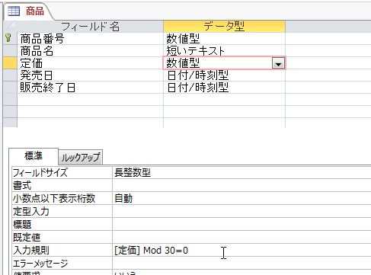Click the table icon on the 商品 tab
Image resolution: width=371 pixels, height=275 pixels.
pyautogui.click(x=14, y=11)
